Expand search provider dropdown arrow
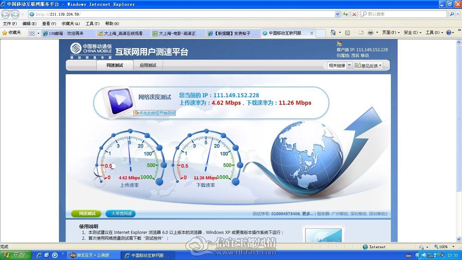Image resolution: width=462 pixels, height=260 pixels. 458,14
